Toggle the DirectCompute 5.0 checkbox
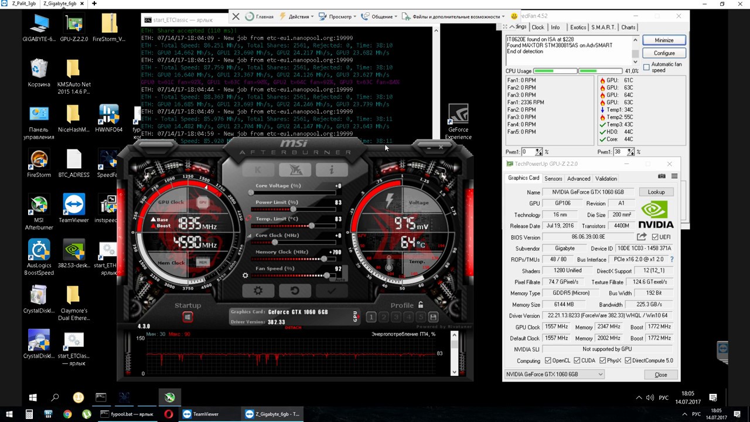This screenshot has width=750, height=422. click(x=628, y=361)
